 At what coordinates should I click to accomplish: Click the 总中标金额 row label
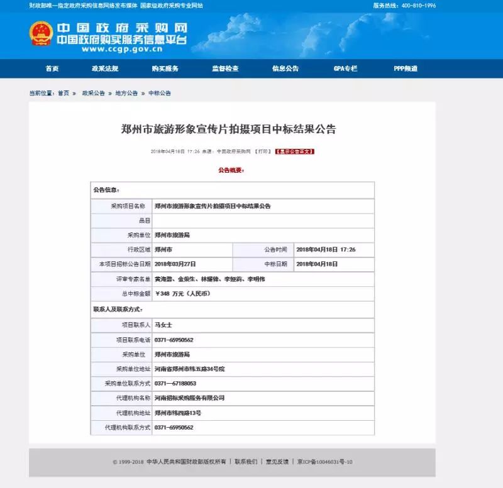pyautogui.click(x=136, y=293)
